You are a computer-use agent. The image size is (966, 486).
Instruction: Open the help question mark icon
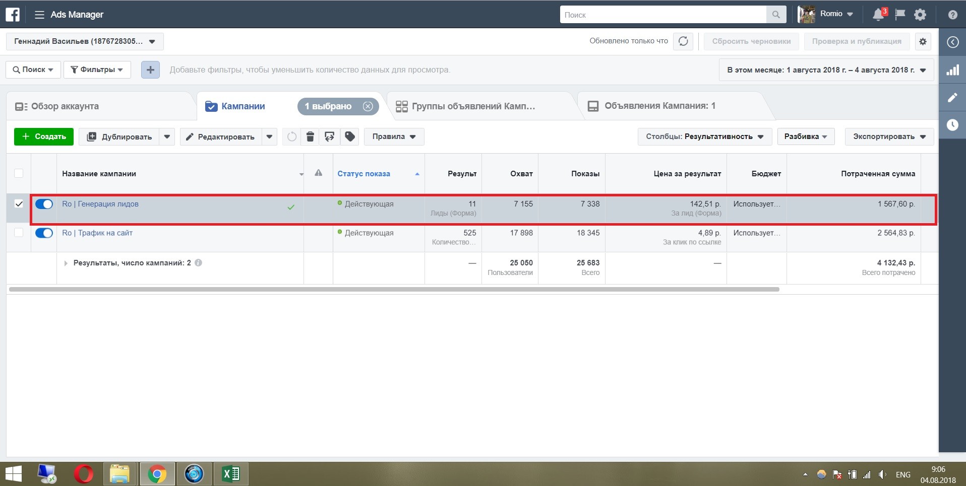click(952, 15)
